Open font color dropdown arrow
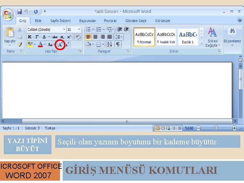The height and width of the screenshot is (183, 244). [x=45, y=44]
